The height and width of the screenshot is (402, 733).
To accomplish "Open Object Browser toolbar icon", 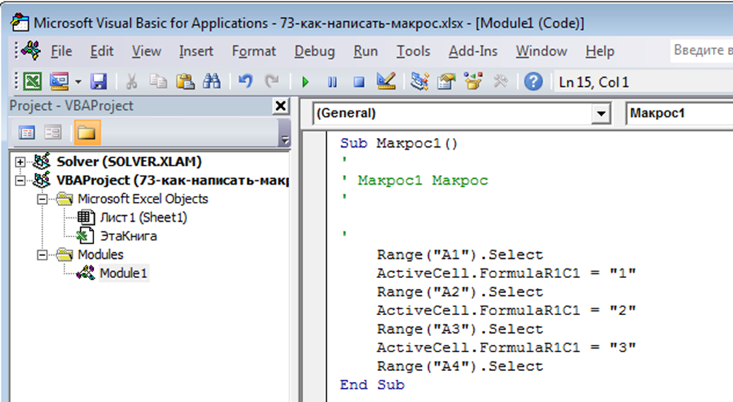I will coord(473,82).
